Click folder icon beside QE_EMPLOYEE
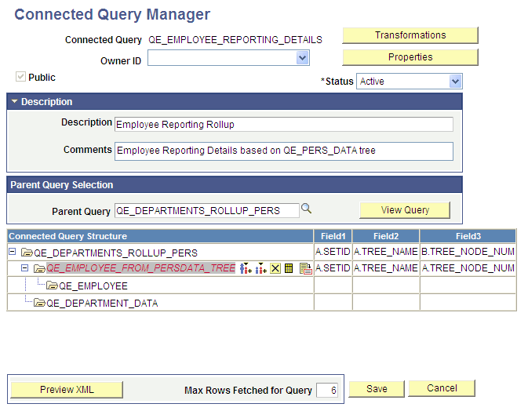Image resolution: width=528 pixels, height=411 pixels. 53,286
